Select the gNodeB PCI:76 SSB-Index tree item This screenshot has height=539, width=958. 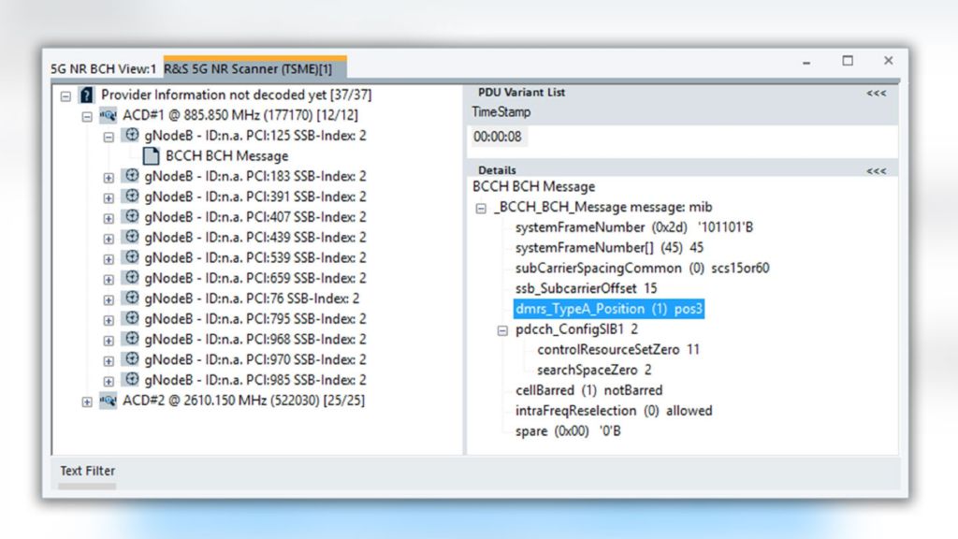click(252, 299)
